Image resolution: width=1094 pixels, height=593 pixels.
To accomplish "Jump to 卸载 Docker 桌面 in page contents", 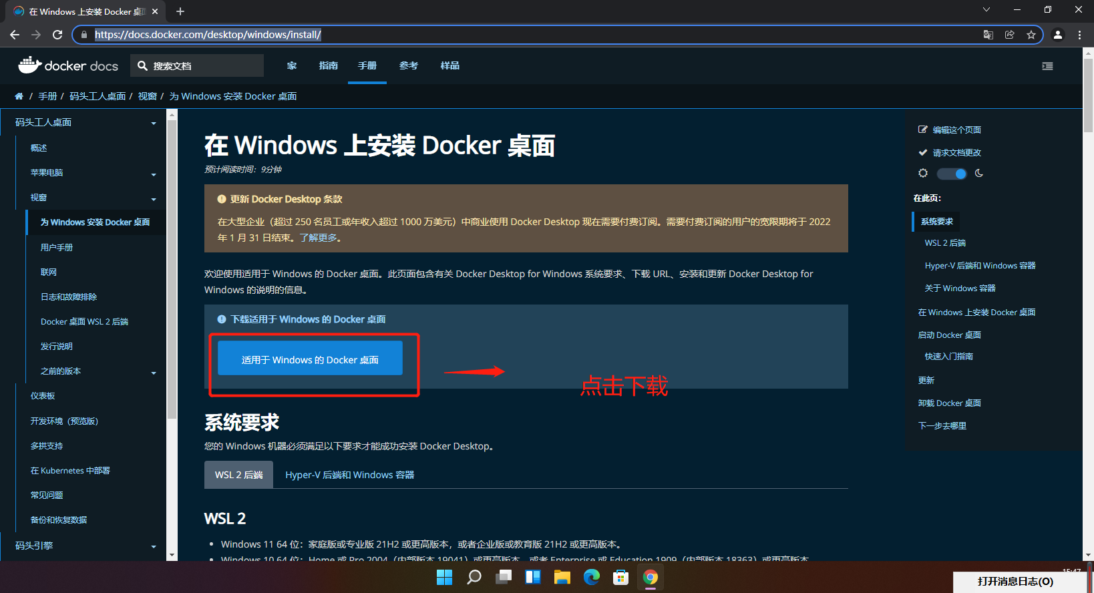I will point(949,403).
